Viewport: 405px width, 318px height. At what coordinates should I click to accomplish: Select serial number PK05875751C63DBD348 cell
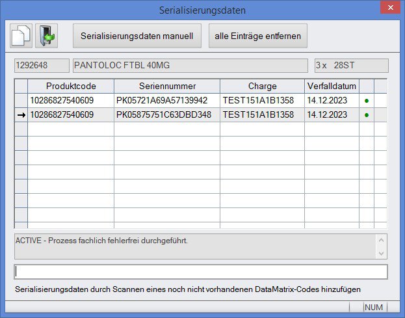pyautogui.click(x=167, y=114)
